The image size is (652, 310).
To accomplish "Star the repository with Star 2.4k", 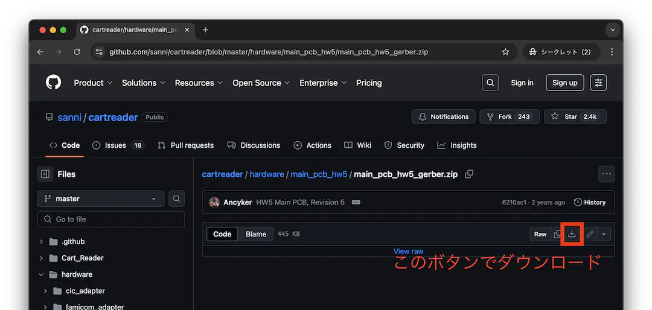I will tap(575, 117).
